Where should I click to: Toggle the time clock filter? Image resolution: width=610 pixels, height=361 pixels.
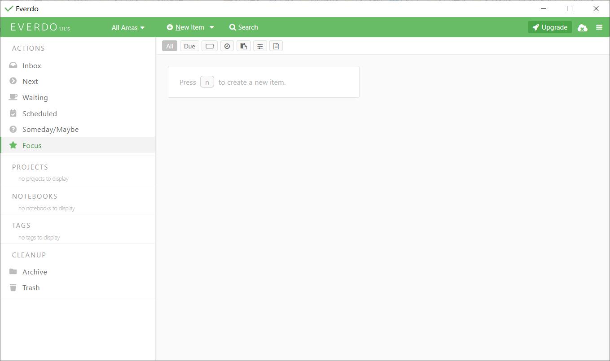tap(227, 46)
